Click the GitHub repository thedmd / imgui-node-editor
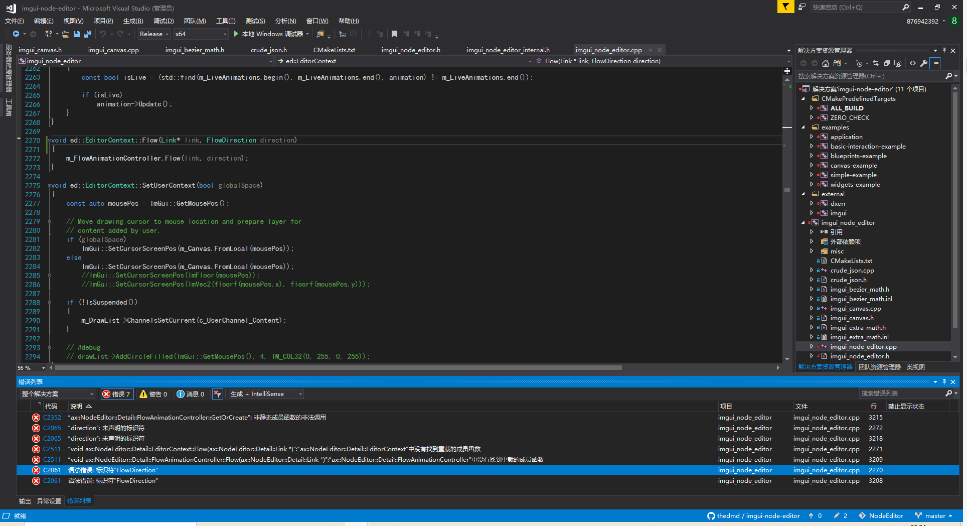Screen dimensions: 967x526 point(753,516)
